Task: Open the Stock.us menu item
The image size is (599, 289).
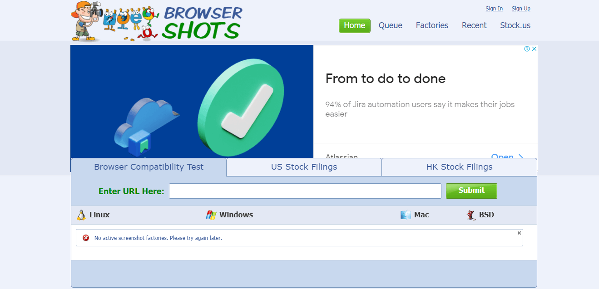Action: 515,25
